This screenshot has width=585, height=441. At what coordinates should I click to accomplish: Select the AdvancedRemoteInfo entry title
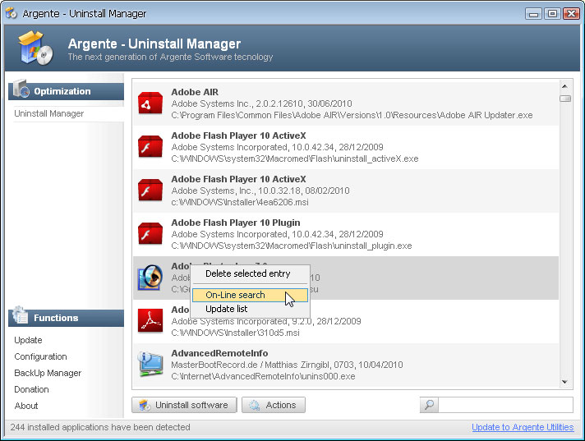pos(219,353)
